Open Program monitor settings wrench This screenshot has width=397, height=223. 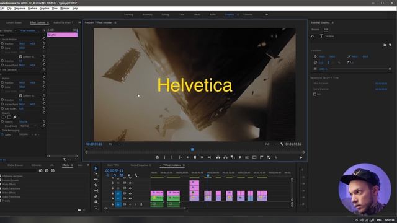tap(282, 144)
